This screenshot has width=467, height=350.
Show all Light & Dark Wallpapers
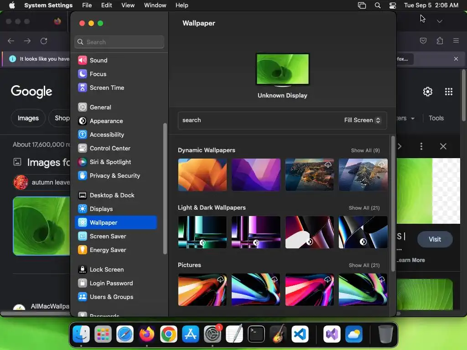click(x=364, y=208)
